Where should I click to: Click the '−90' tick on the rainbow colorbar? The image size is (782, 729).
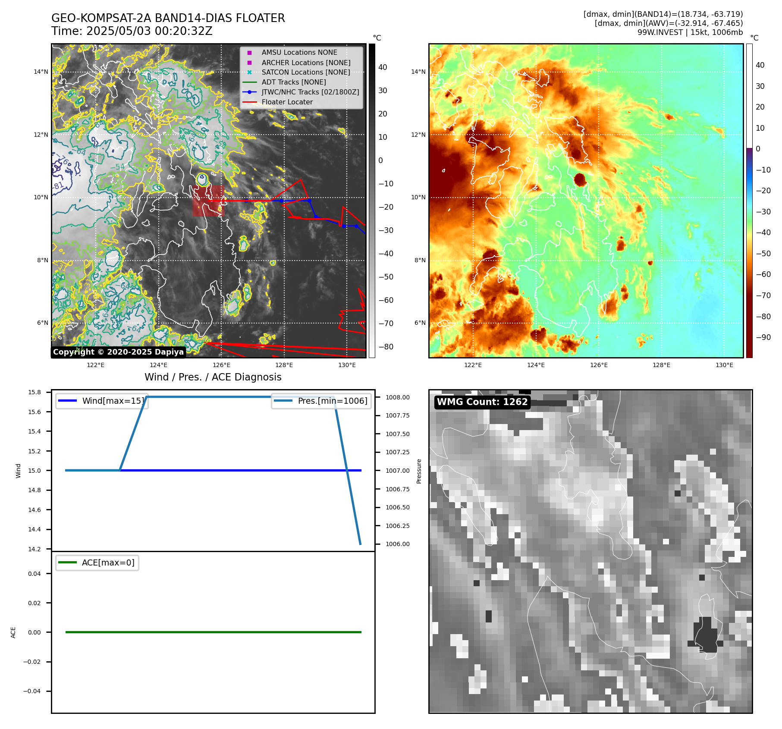pyautogui.click(x=763, y=337)
